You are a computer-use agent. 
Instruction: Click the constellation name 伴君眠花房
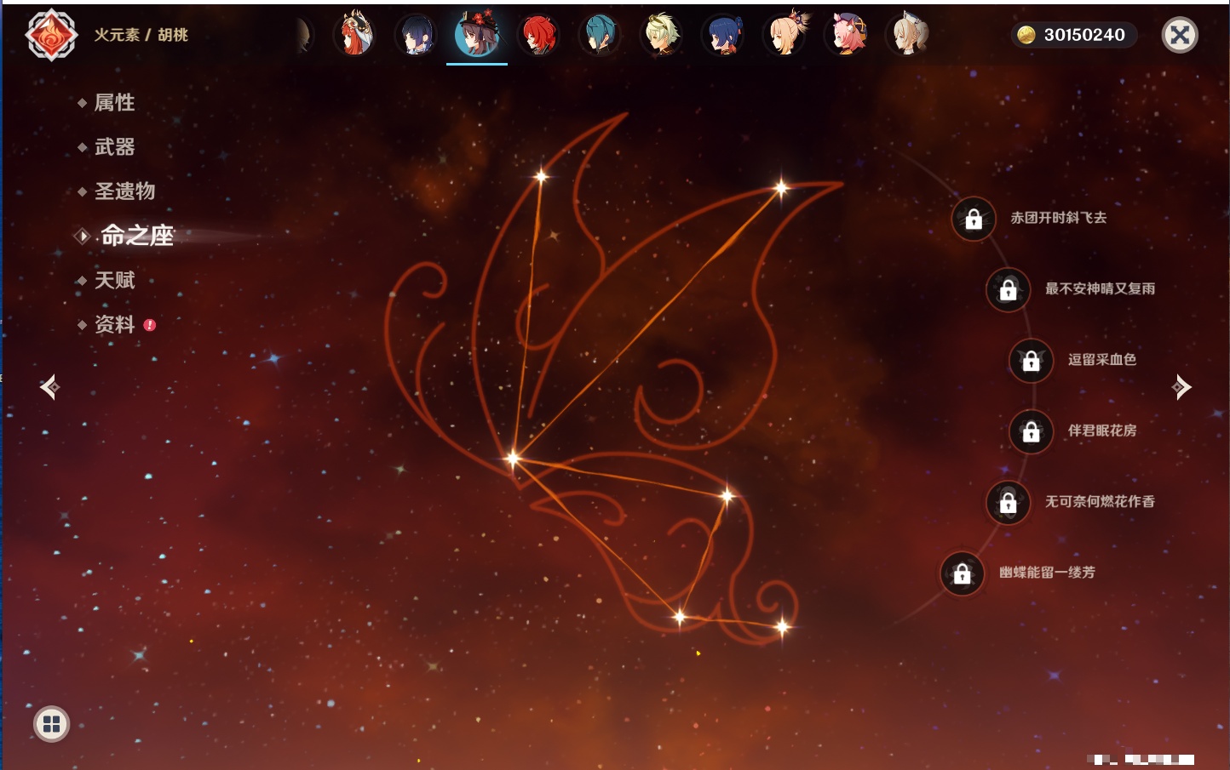point(1102,431)
